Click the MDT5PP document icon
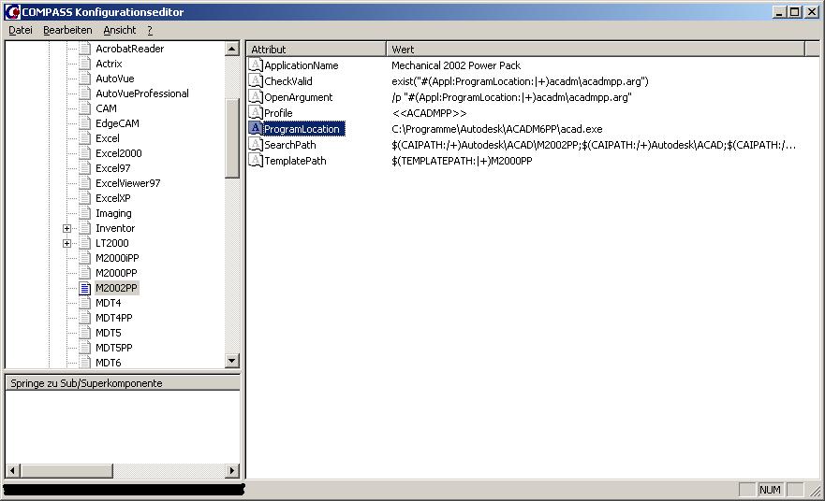Screen dimensions: 825x501 click(85, 348)
